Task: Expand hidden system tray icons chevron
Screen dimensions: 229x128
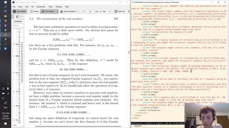Action: [8, 84]
